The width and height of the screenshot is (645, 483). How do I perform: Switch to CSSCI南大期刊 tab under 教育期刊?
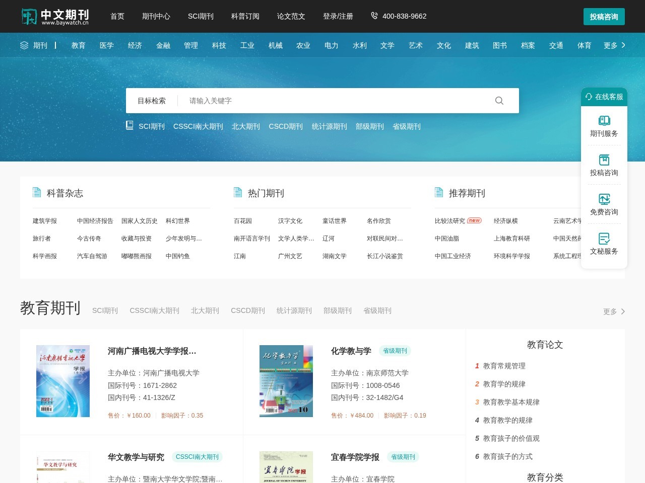155,310
